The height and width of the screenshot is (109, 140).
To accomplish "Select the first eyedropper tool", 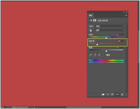I will tap(90, 55).
